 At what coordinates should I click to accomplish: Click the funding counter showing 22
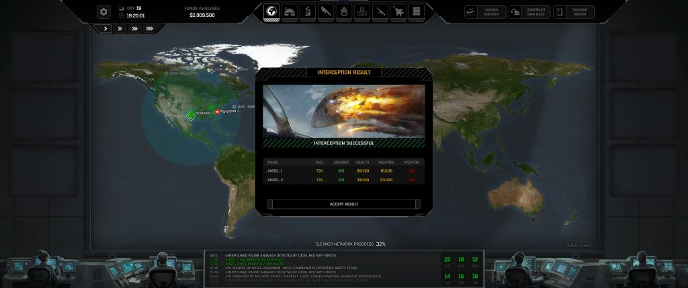click(447, 261)
